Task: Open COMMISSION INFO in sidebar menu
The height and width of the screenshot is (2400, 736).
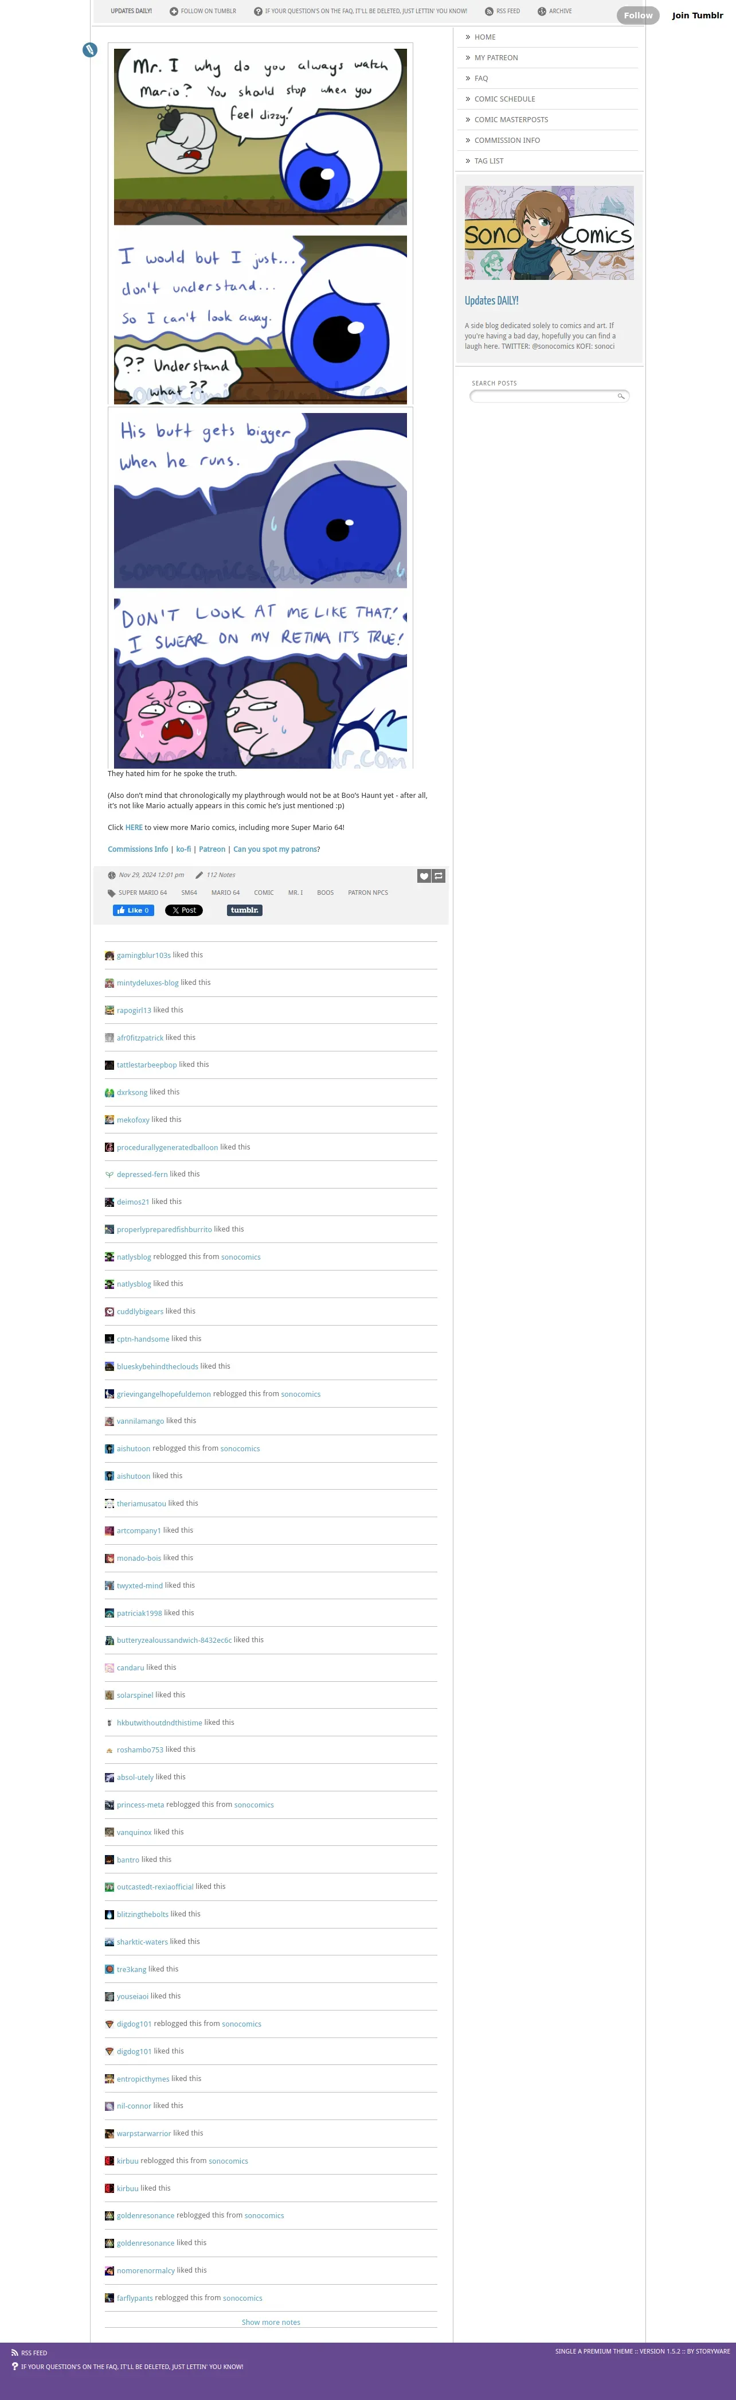Action: coord(507,140)
